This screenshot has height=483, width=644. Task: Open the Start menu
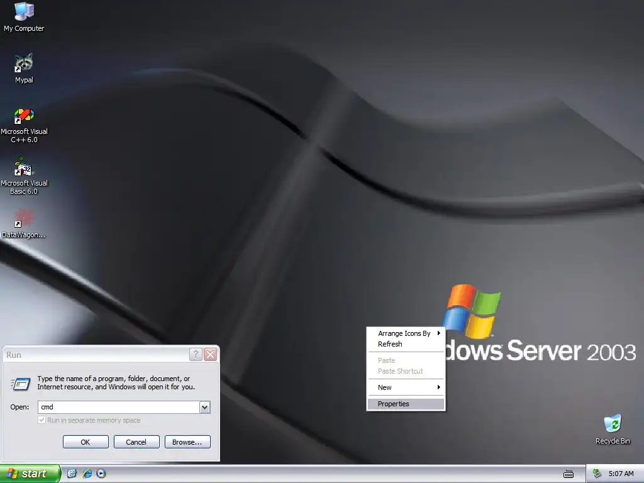(x=30, y=474)
